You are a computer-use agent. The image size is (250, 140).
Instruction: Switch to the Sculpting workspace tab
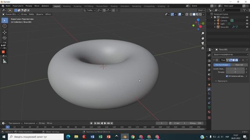pyautogui.click(x=77, y=6)
